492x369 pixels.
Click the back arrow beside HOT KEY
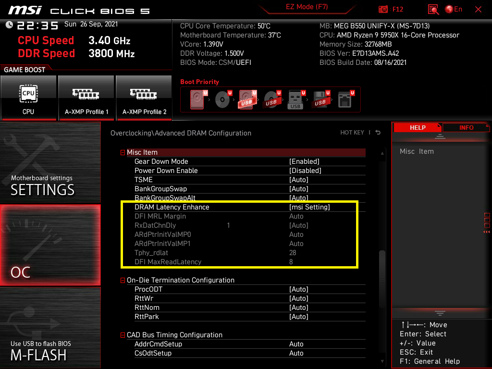[378, 133]
